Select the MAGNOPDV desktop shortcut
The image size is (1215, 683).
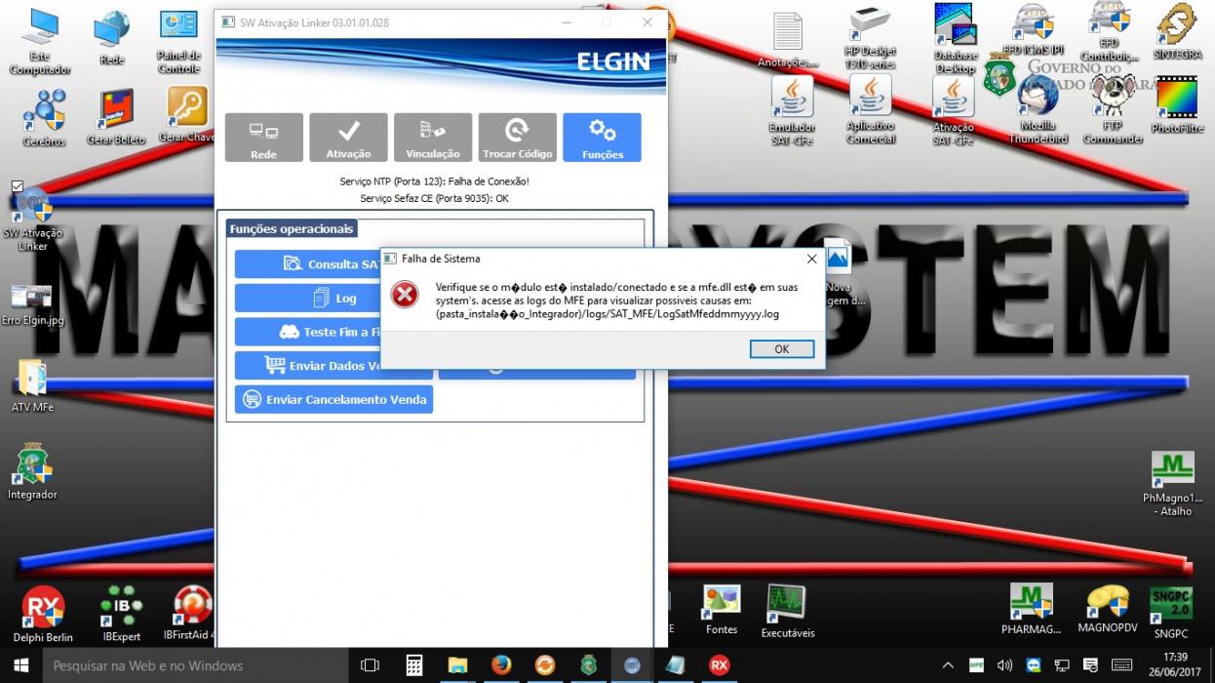coord(1108,611)
